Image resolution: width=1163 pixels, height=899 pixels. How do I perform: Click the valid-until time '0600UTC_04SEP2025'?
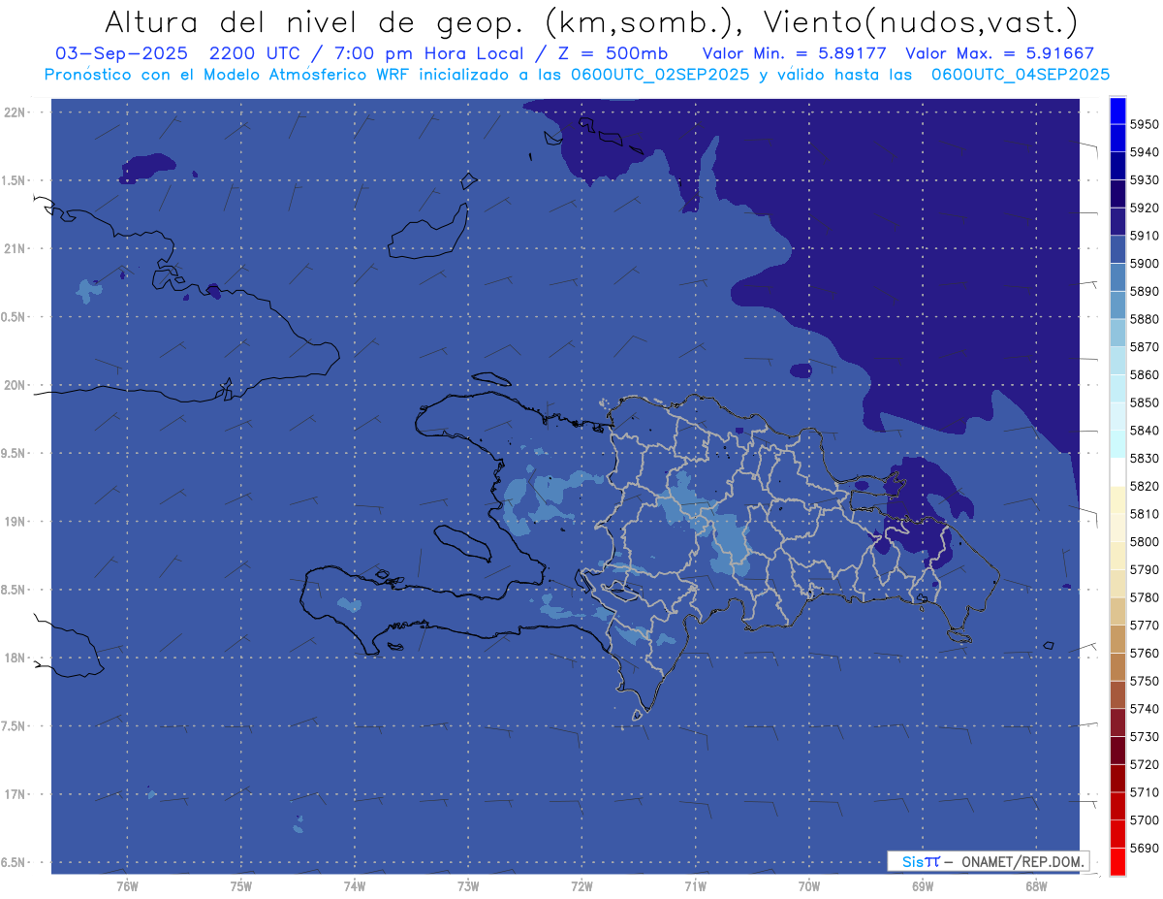[x=1021, y=74]
